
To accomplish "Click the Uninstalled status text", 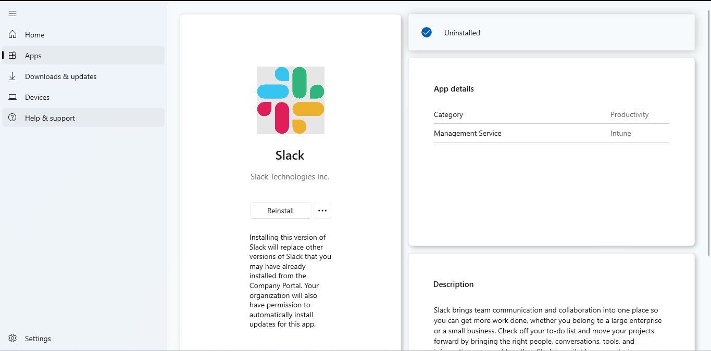I will point(462,33).
